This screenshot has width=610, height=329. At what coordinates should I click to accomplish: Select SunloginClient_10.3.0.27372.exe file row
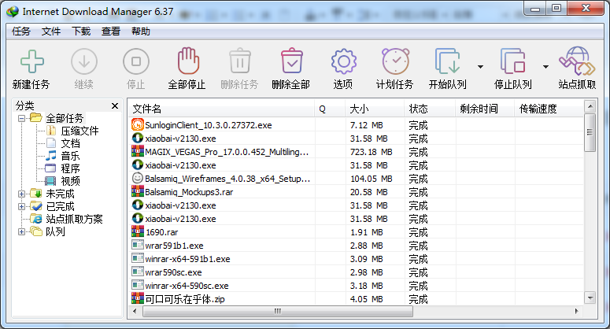356,125
